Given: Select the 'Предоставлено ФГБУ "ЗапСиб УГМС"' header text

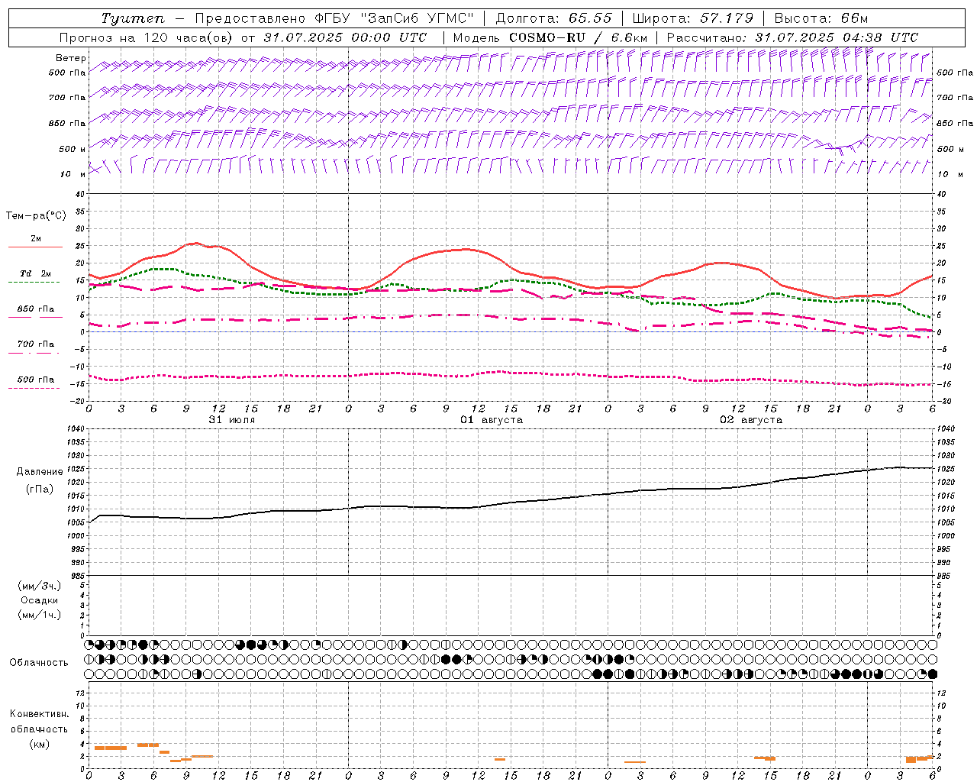Looking at the screenshot, I should (334, 18).
